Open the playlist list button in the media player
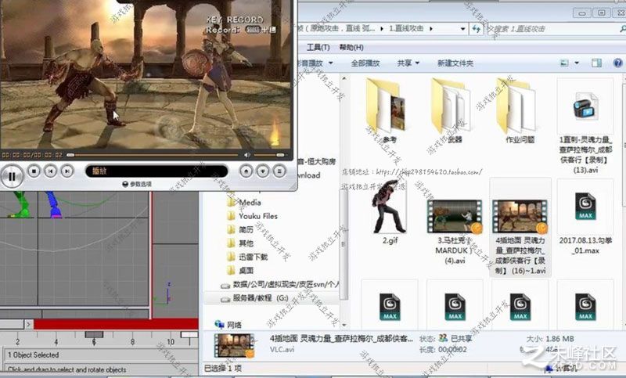The height and width of the screenshot is (378, 626). 279,171
